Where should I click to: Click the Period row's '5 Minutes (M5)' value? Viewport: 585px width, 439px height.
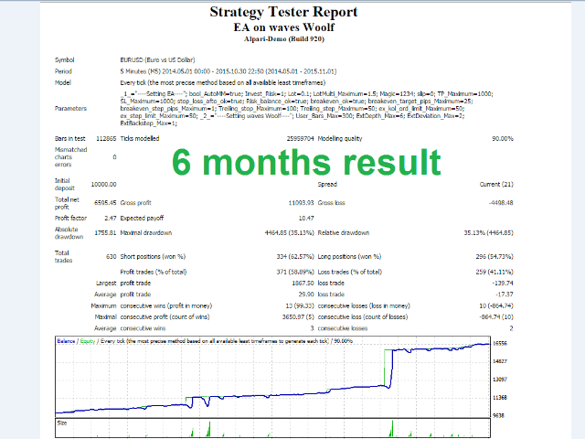pyautogui.click(x=140, y=71)
